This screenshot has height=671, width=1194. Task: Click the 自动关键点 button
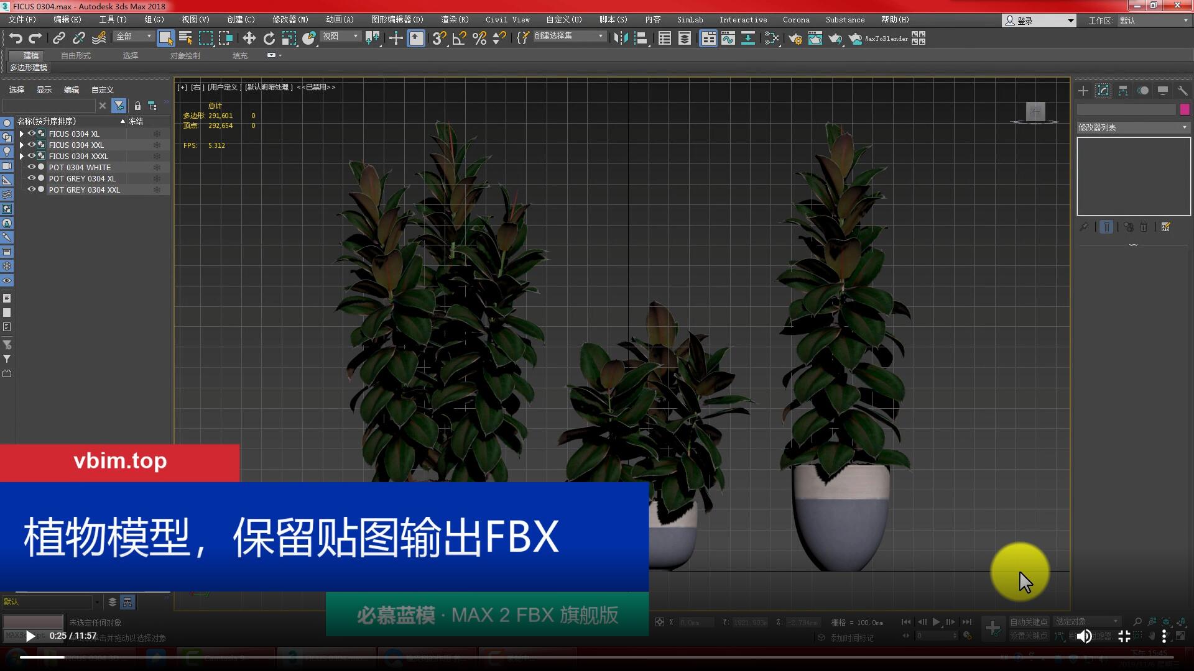(1028, 622)
